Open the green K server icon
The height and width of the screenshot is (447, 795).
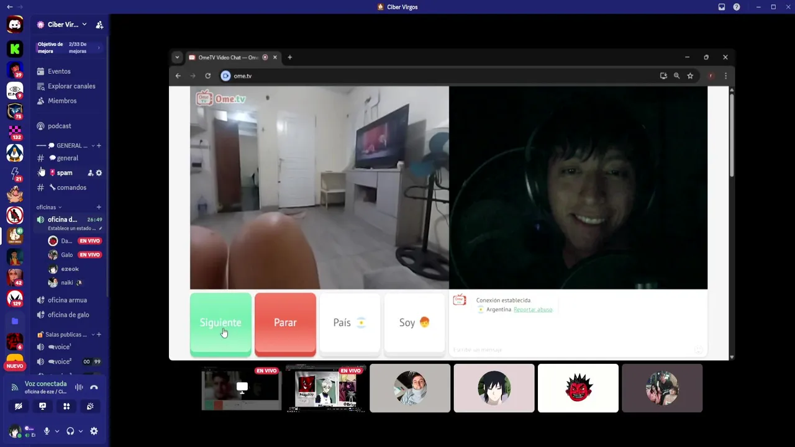pos(15,48)
